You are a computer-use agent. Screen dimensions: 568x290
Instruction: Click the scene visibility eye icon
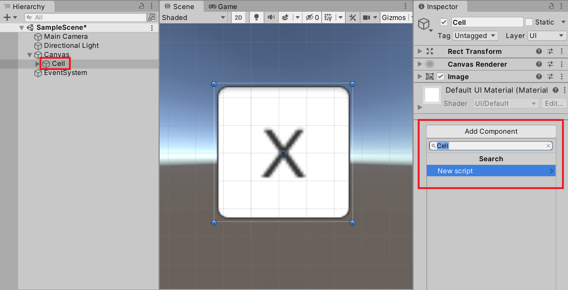pyautogui.click(x=310, y=17)
